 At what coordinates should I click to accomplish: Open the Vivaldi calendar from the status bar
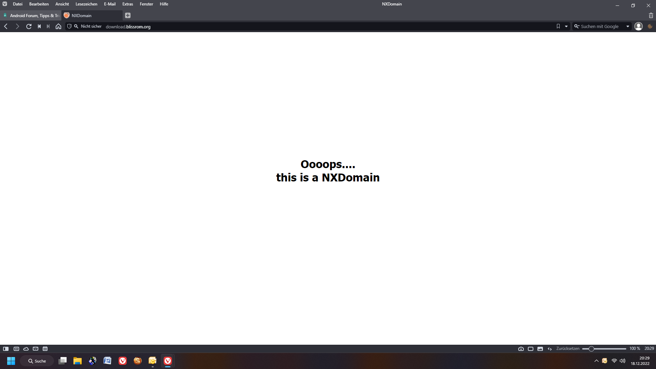pos(45,349)
